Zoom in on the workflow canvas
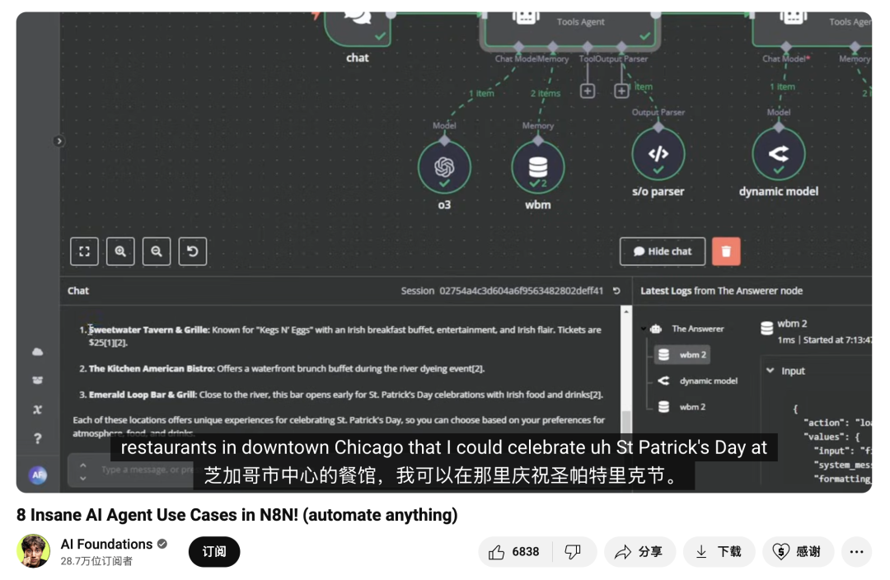Viewport: 890px width, 580px height. click(120, 251)
